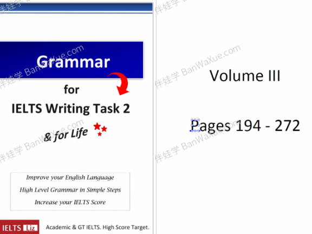This screenshot has height=234, width=312.
Task: Click the italic '& for Life' text
Action: coord(66,135)
